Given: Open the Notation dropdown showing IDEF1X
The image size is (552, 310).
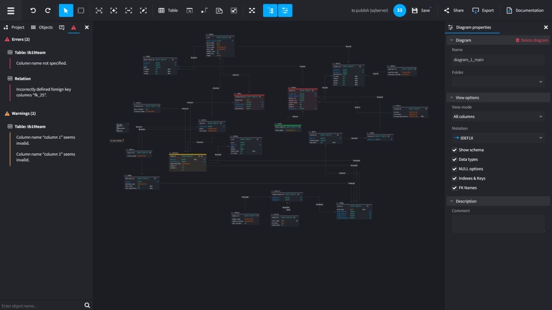Looking at the screenshot, I should click(x=498, y=138).
